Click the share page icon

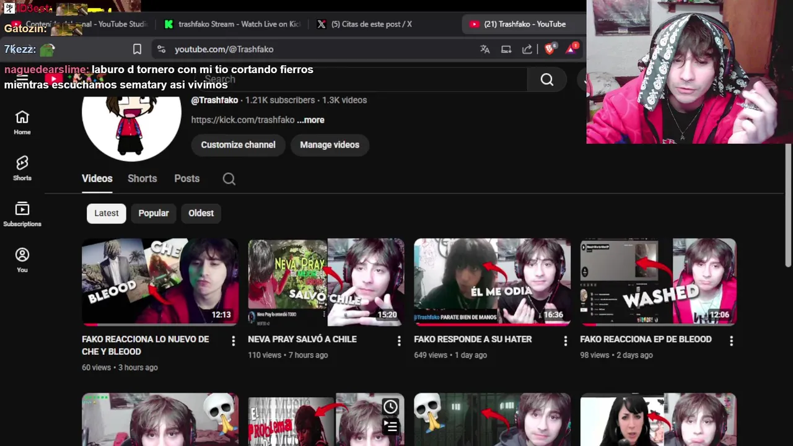coord(527,49)
